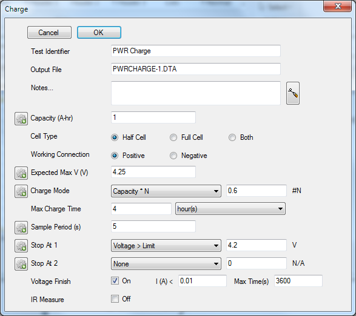Close the Charge dialog window
This screenshot has width=356, height=316.
338,6
